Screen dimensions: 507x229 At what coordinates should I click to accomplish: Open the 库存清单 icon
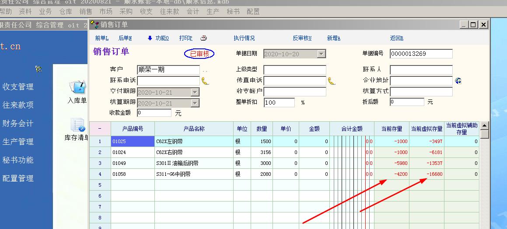tap(77, 130)
